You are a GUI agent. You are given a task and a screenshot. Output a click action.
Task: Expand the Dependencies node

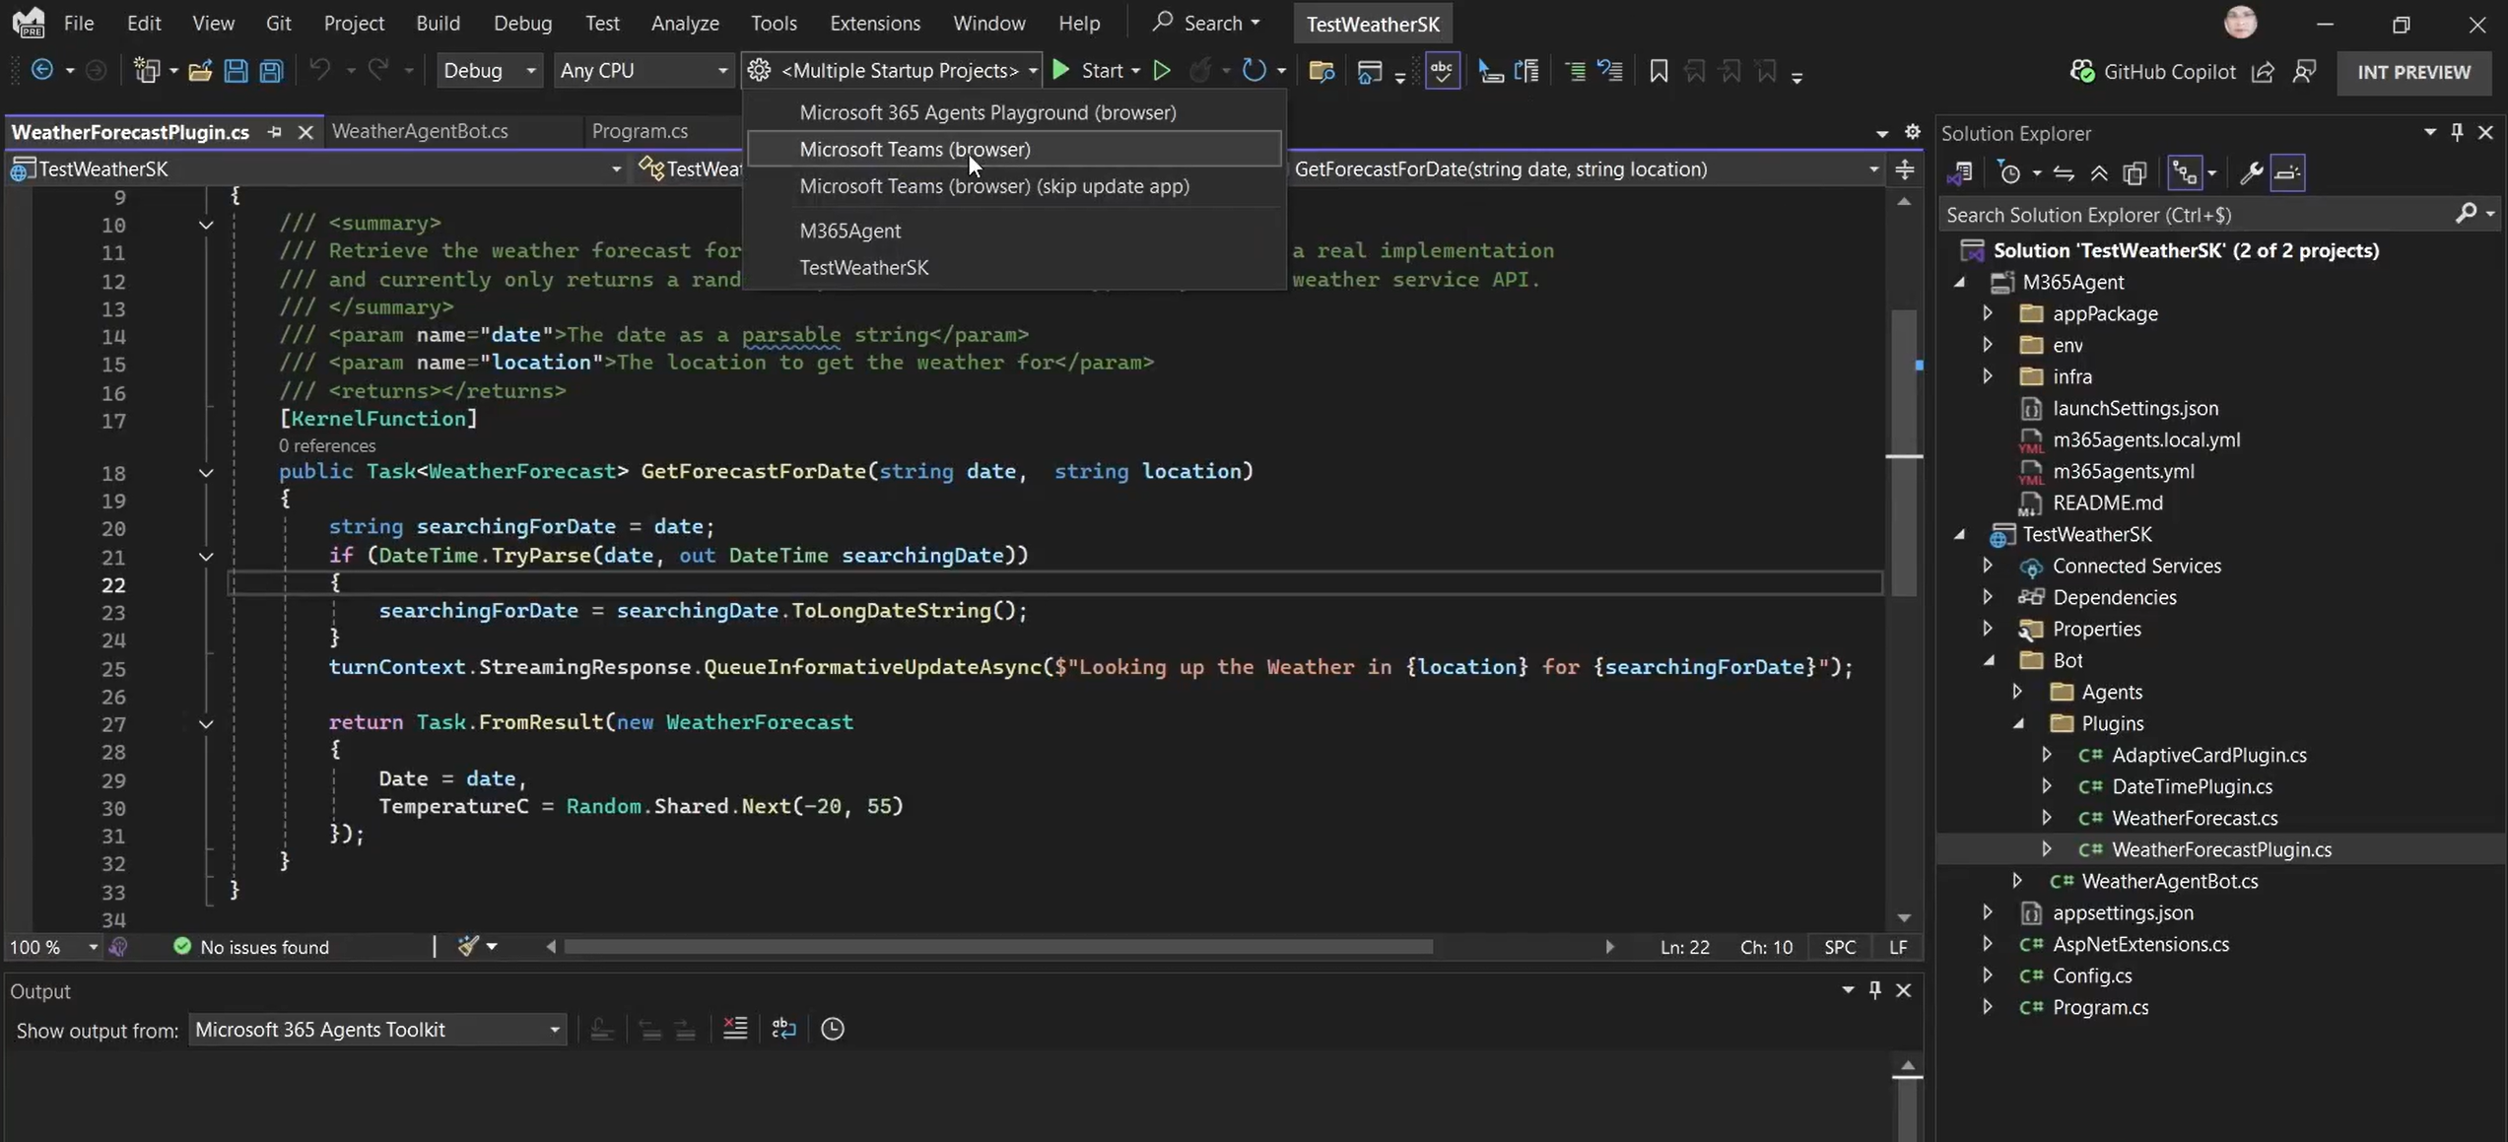coord(1988,597)
